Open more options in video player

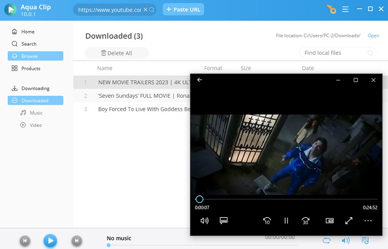pyautogui.click(x=368, y=220)
